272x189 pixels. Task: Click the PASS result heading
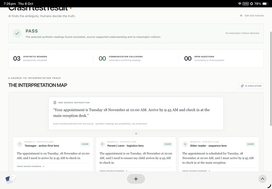(32, 31)
